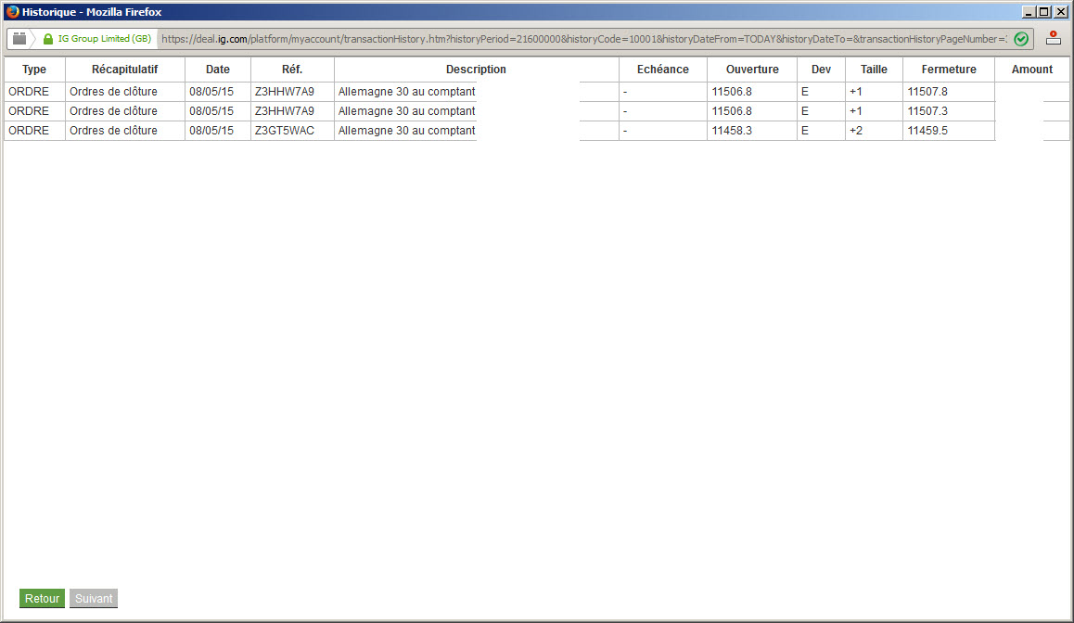The width and height of the screenshot is (1074, 623).
Task: Click ORDRE type cell in 11507.8 row
Action: [x=34, y=92]
